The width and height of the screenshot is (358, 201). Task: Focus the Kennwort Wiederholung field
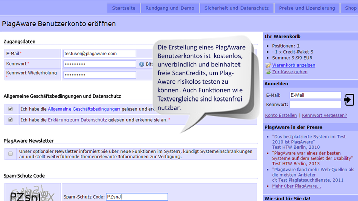point(99,75)
